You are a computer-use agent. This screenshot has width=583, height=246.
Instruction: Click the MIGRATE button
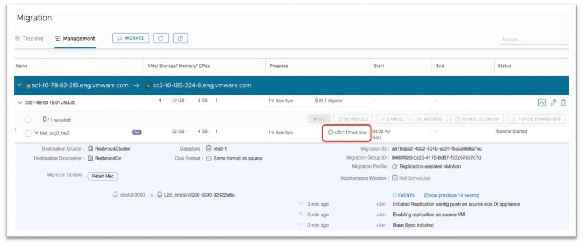130,38
